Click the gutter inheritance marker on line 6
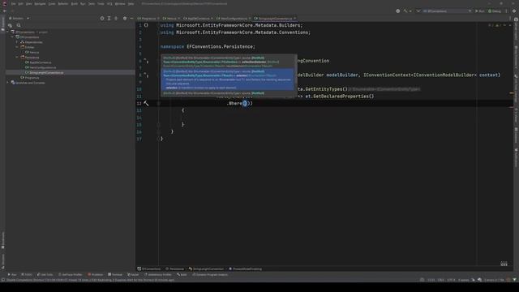Viewport: 519px width, 292px height. pyautogui.click(x=146, y=61)
